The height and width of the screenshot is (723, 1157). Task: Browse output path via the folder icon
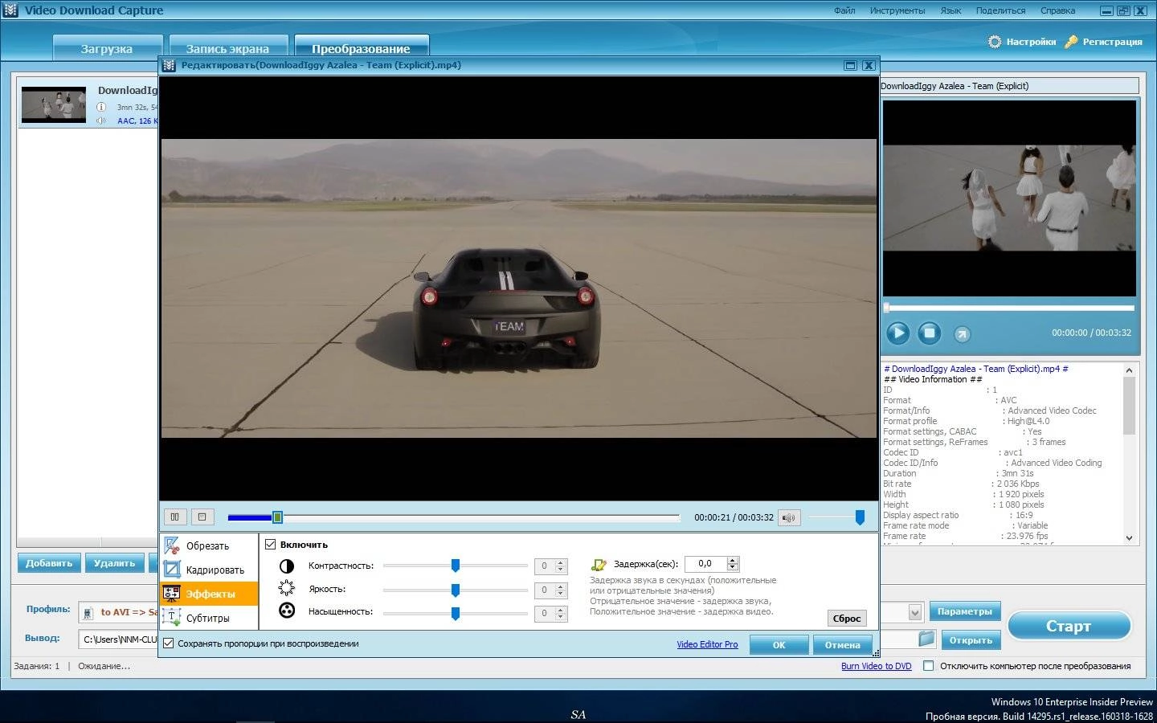tap(927, 639)
